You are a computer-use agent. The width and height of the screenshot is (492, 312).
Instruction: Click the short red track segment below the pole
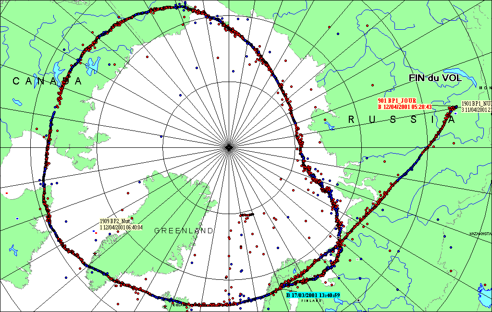coord(246,215)
